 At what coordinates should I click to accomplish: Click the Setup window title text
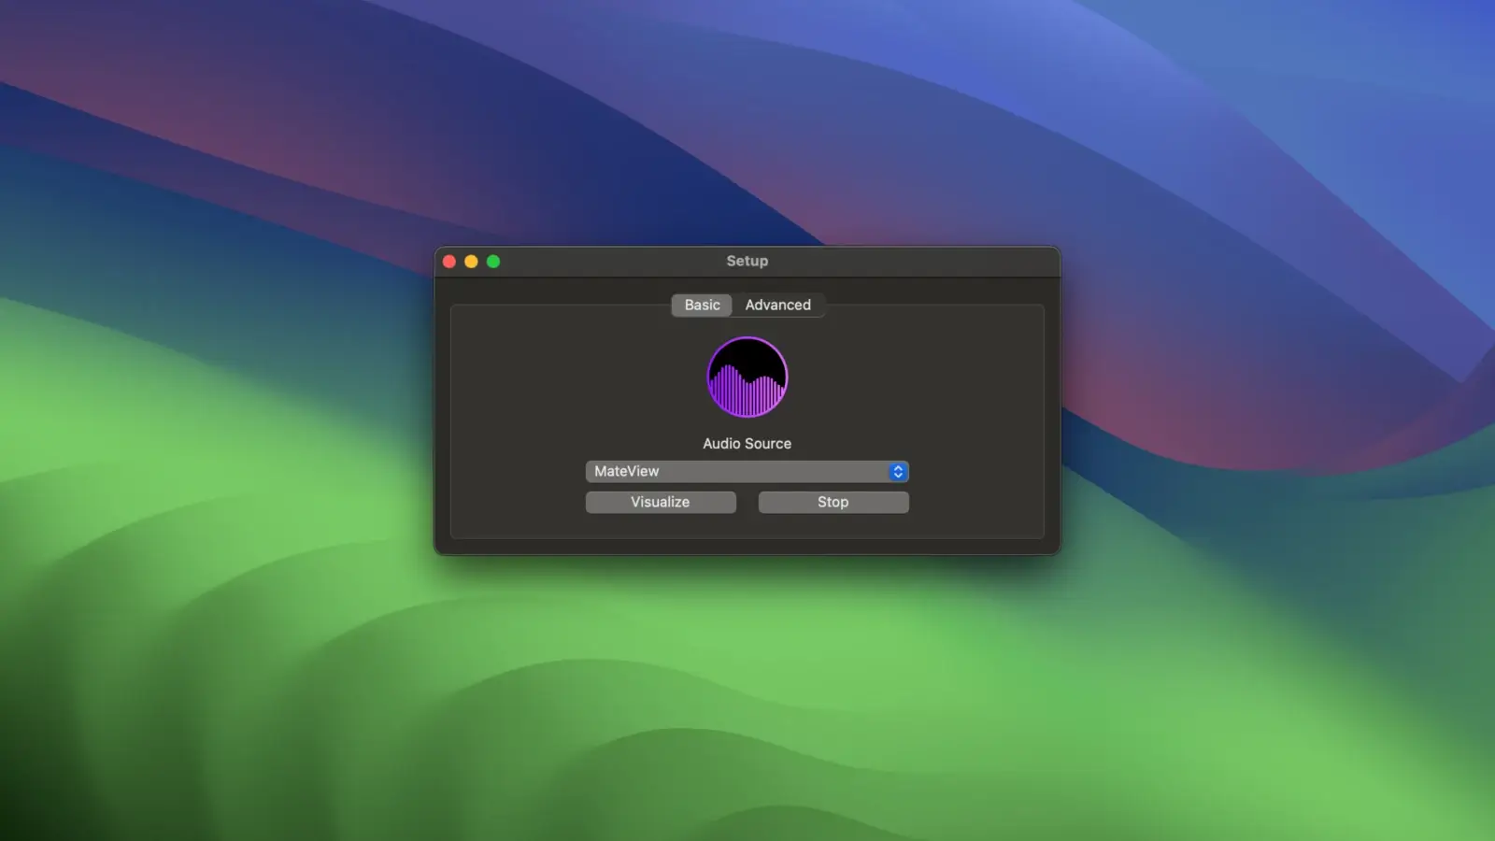pos(747,262)
